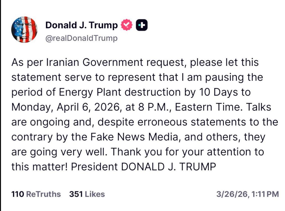Click the words "going very well"

[69, 152]
